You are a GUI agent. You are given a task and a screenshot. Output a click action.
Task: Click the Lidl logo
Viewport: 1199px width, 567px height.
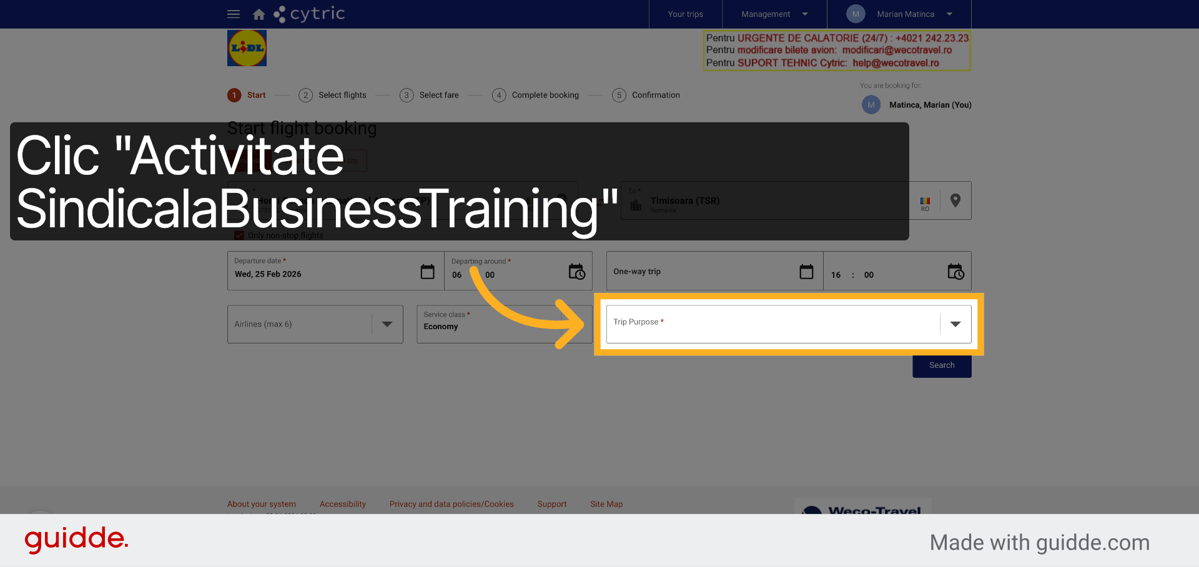pos(247,48)
